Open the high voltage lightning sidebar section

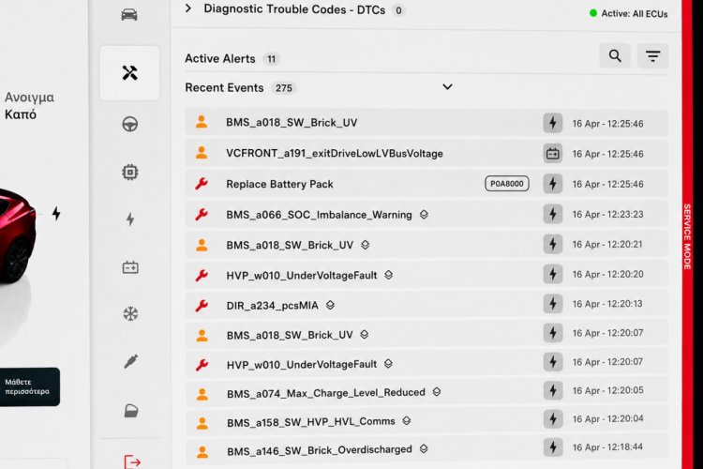point(130,219)
